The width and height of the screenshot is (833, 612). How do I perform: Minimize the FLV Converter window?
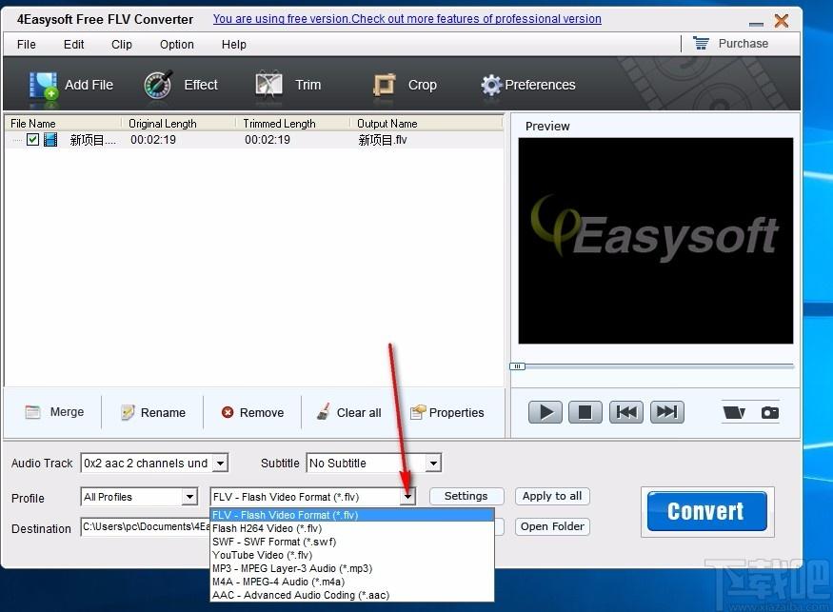[756, 24]
